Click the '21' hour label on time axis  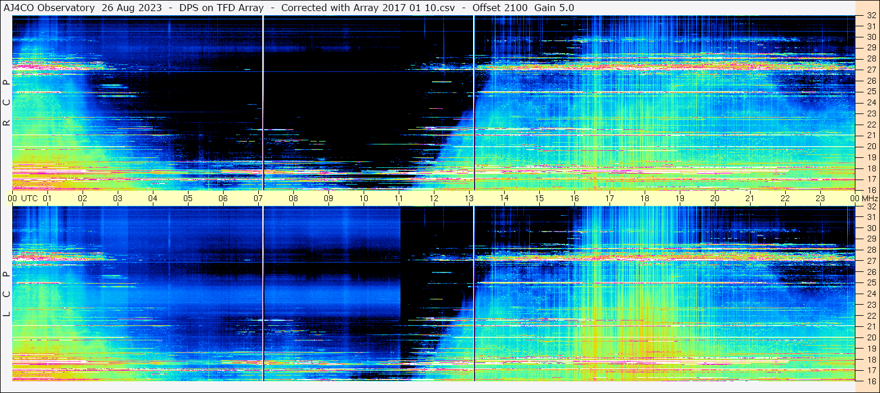point(750,198)
